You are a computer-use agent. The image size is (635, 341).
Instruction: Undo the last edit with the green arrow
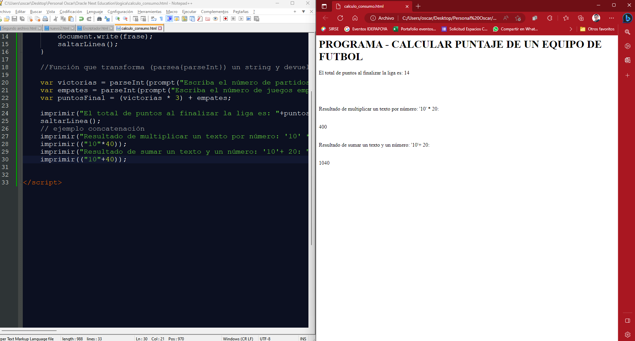click(x=81, y=19)
